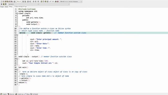Click the green bookmark icon on second toolbar row
The height and width of the screenshot is (95, 168).
(x=4, y=4)
